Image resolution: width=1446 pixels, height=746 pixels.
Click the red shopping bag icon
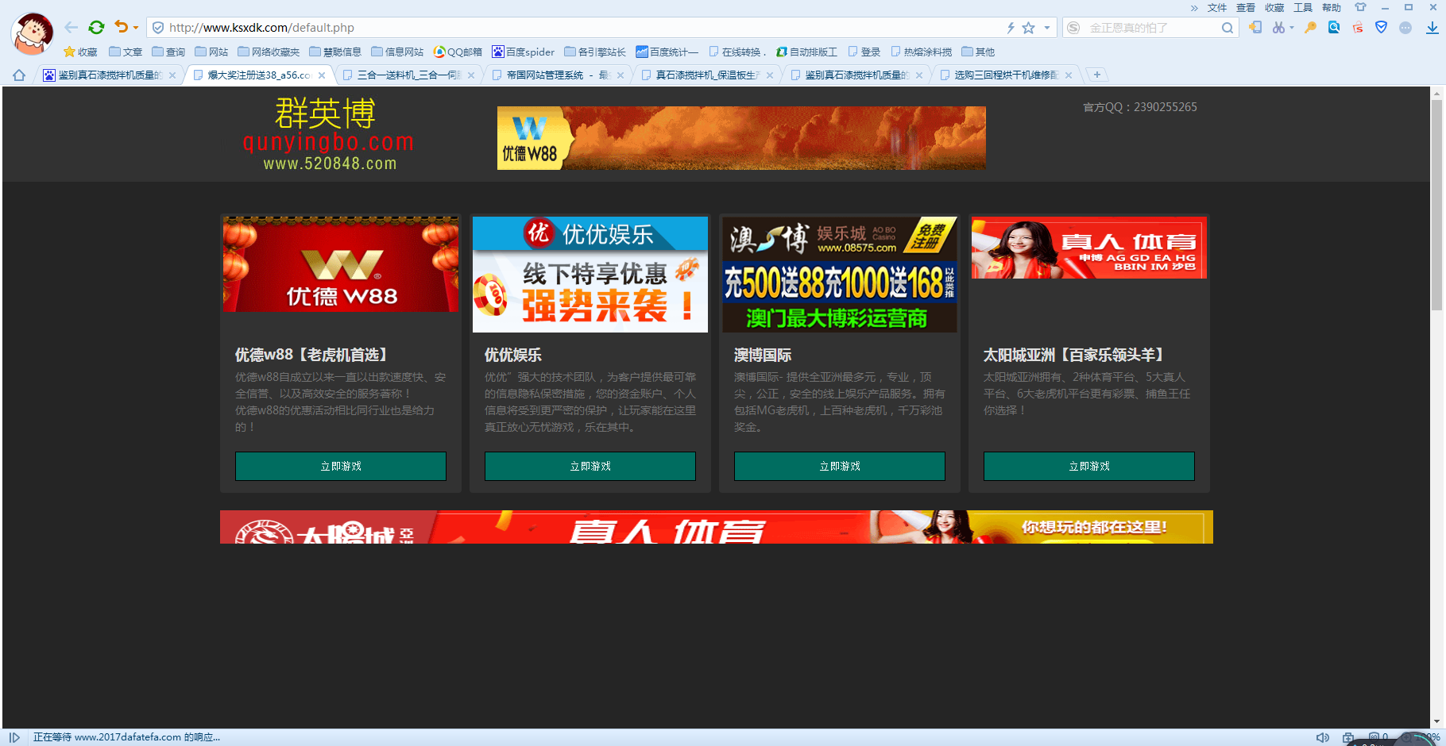tap(1358, 28)
